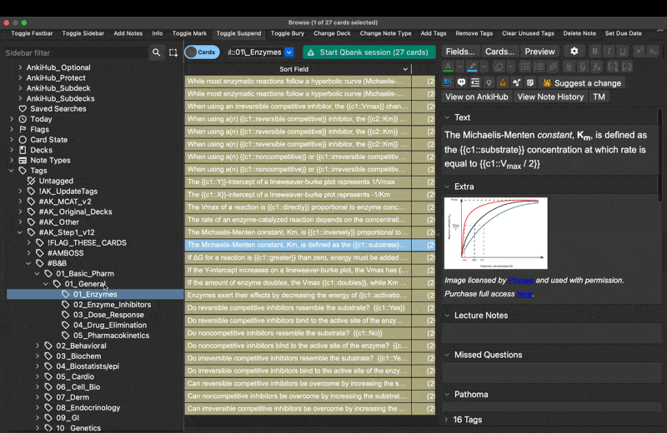The image size is (667, 433).
Task: Click the Suggest a change button
Action: click(x=581, y=82)
